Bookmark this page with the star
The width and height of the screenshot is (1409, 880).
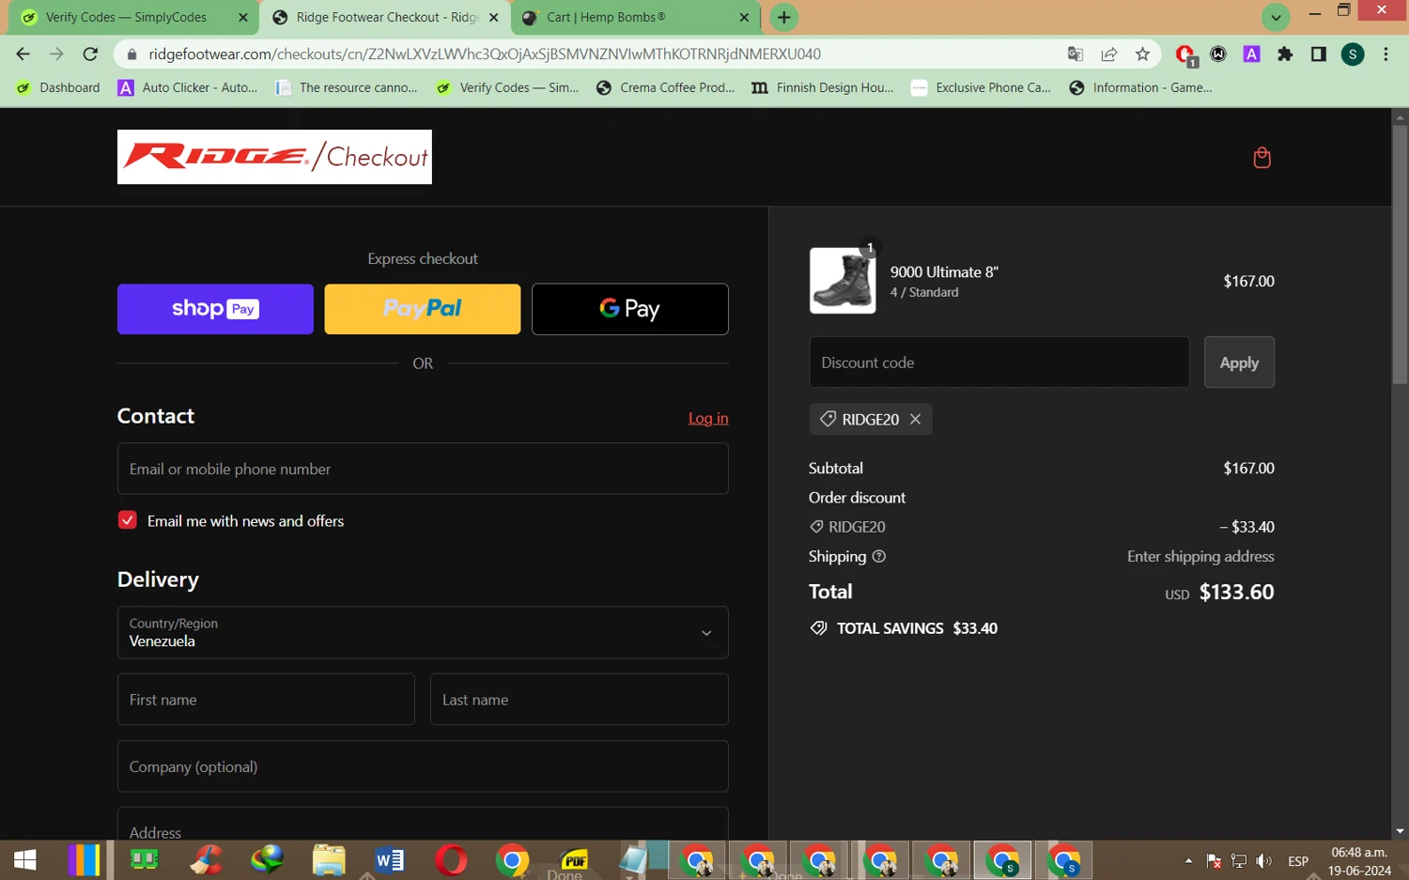point(1142,54)
